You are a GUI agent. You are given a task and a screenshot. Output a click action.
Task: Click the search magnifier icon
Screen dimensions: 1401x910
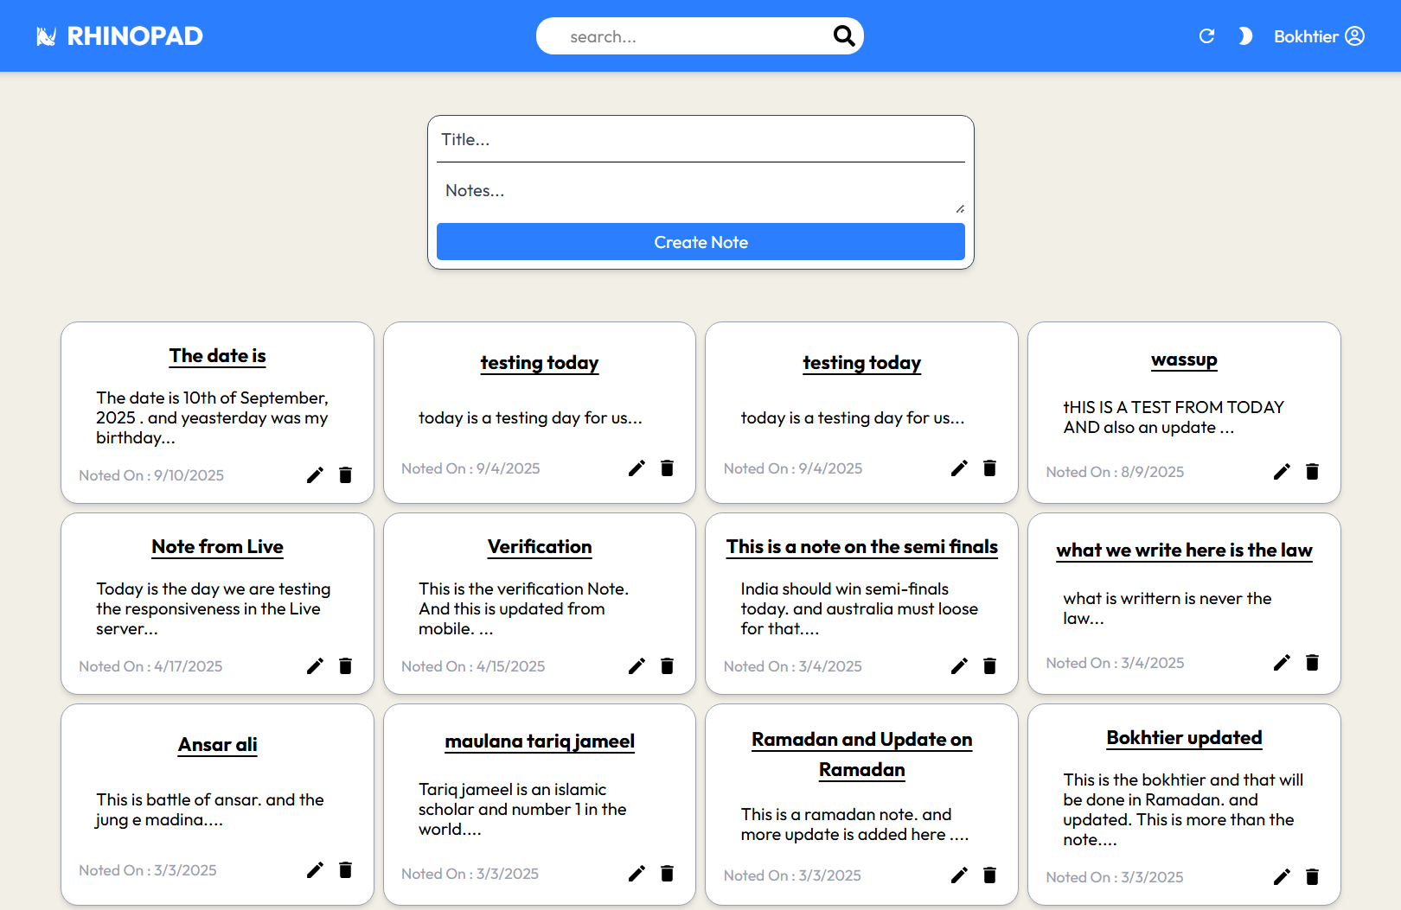843,35
